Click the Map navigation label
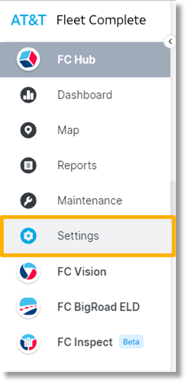 tap(68, 130)
